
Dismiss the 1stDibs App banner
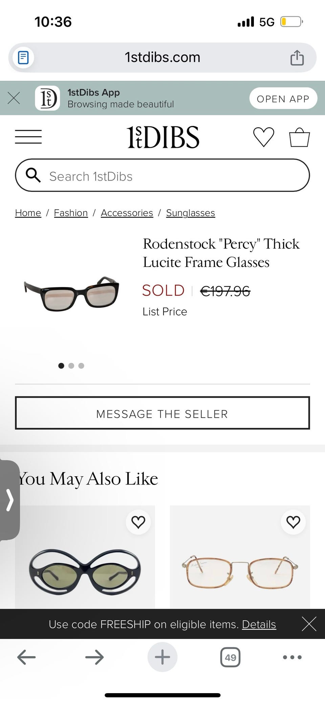click(x=14, y=98)
